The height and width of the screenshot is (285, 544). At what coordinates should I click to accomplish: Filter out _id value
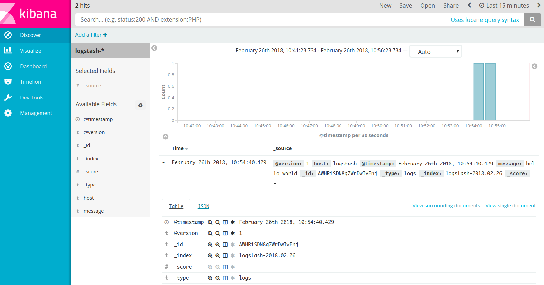pyautogui.click(x=218, y=245)
